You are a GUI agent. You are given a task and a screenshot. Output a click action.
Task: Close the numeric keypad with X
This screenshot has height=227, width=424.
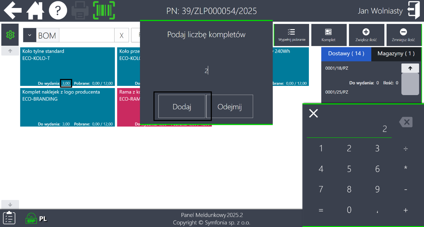click(x=313, y=113)
